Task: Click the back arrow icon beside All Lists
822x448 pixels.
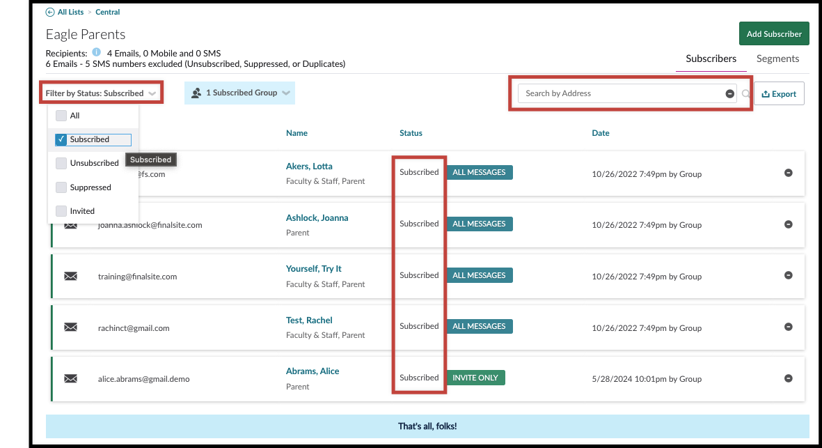Action: [50, 12]
